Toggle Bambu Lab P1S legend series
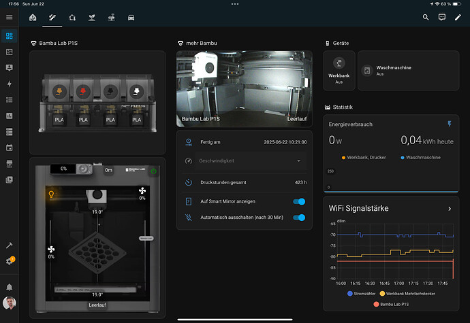This screenshot has height=323, width=470. click(391, 304)
